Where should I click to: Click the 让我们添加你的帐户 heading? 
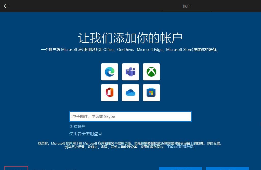130,38
